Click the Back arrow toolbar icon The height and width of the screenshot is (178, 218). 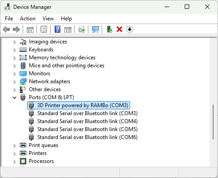(6, 29)
